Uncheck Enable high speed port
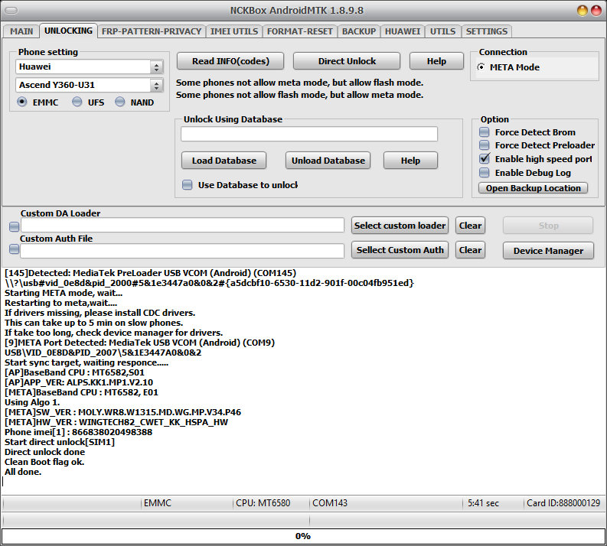The width and height of the screenshot is (607, 546). (x=485, y=159)
